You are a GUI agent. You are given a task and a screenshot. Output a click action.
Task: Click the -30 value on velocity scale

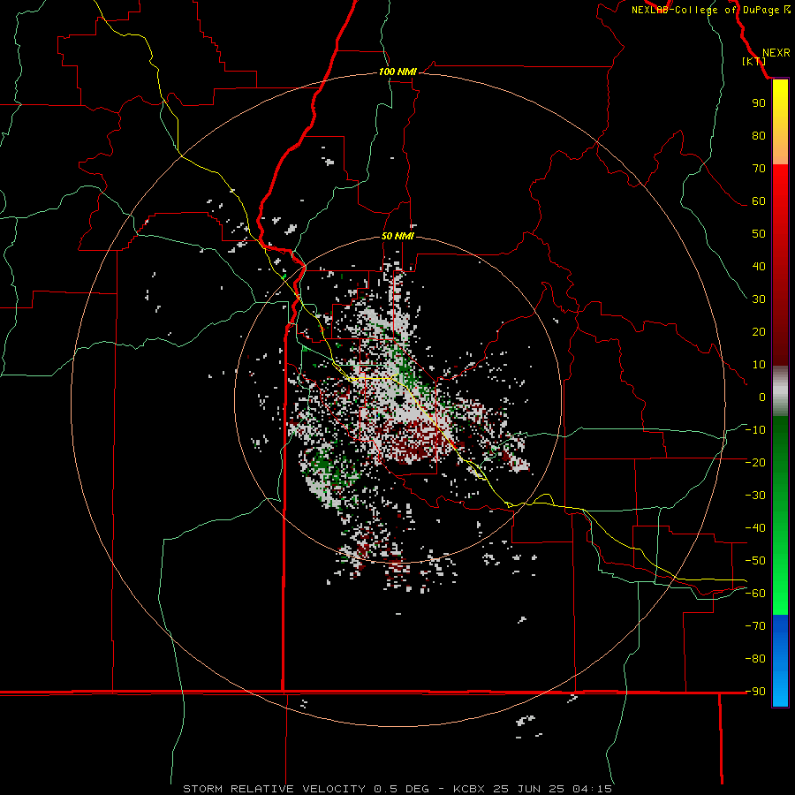(x=755, y=496)
